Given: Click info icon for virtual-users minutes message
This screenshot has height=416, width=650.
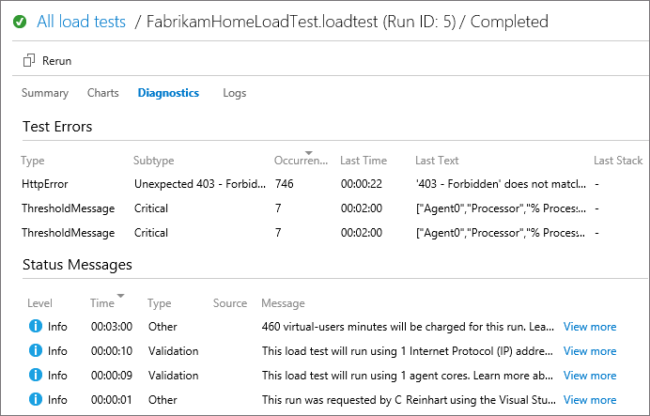Looking at the screenshot, I should [36, 327].
